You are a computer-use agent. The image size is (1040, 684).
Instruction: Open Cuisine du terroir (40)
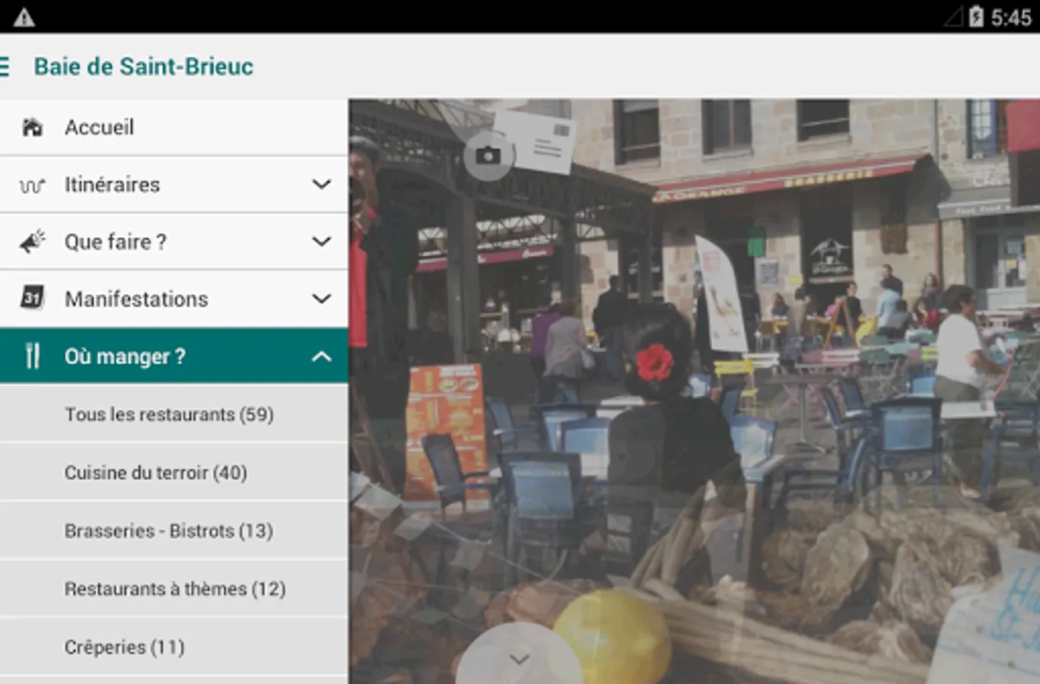pyautogui.click(x=174, y=473)
